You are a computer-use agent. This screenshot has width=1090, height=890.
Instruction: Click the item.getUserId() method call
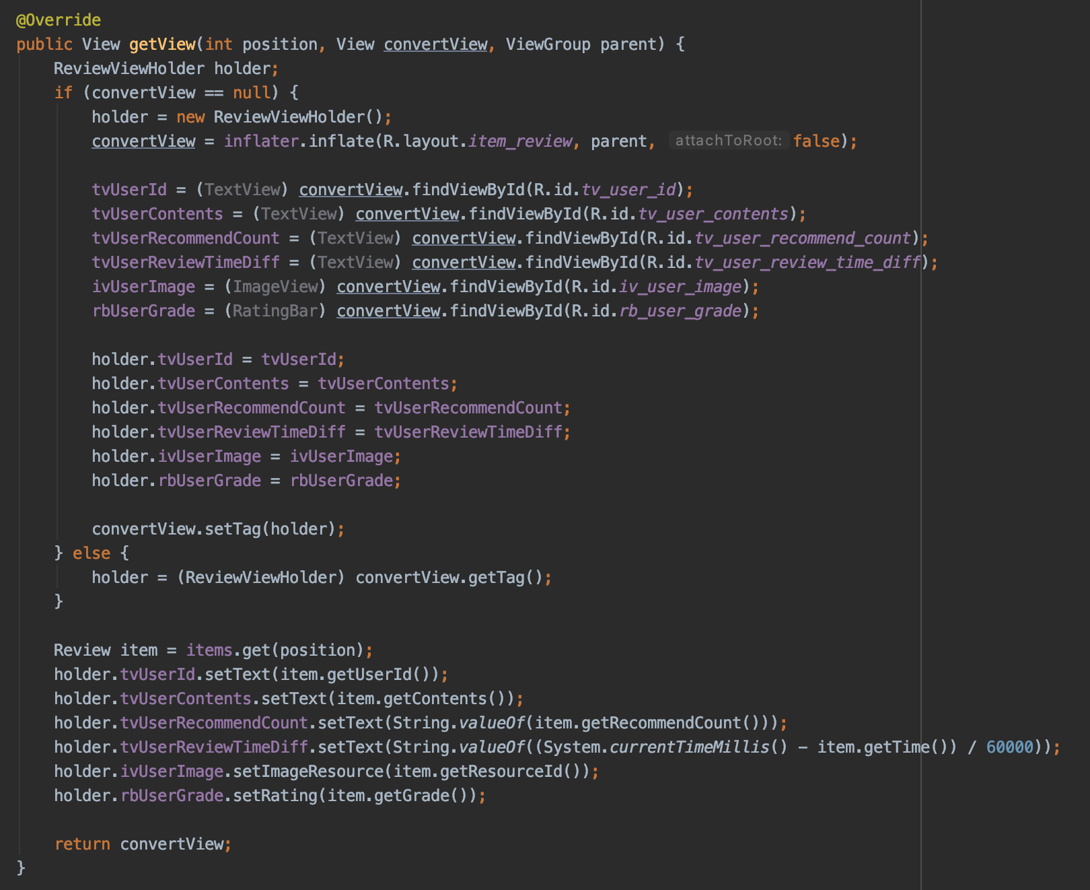point(353,674)
